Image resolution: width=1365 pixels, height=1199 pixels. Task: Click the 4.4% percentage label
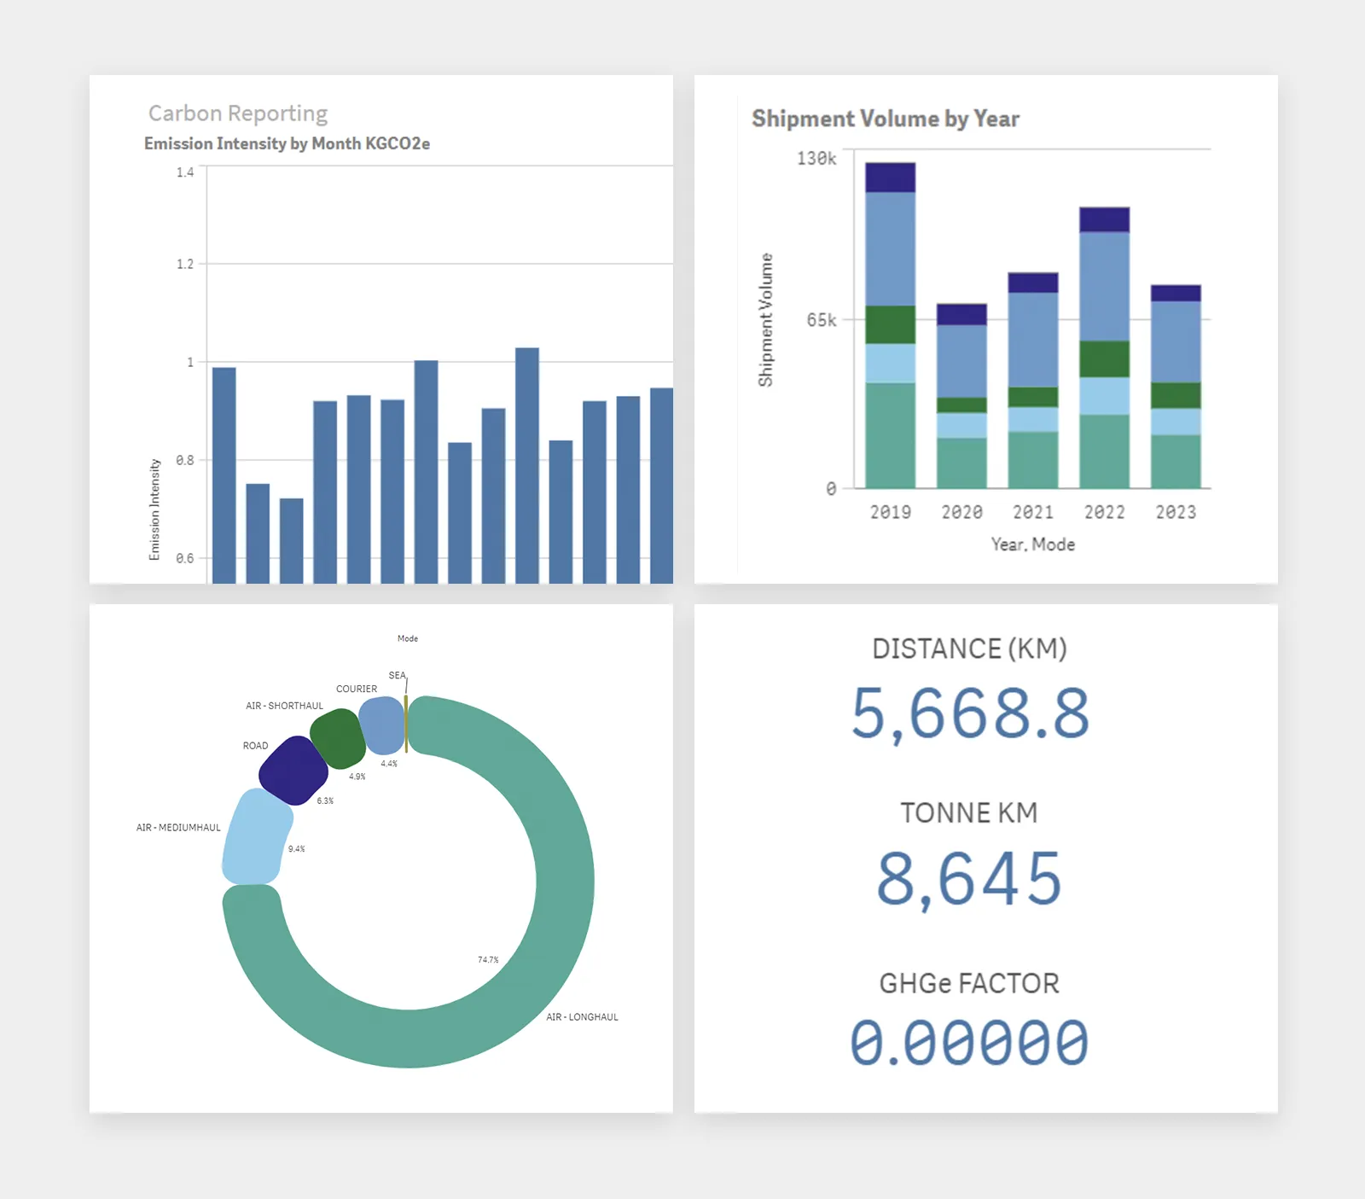(x=389, y=764)
